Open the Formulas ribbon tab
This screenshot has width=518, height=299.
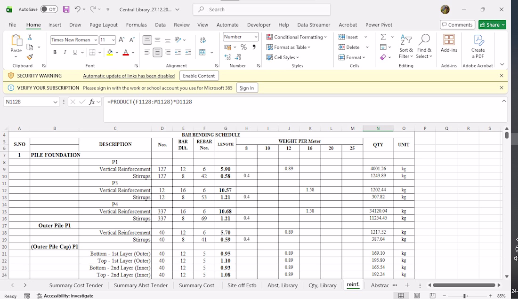(x=136, y=25)
